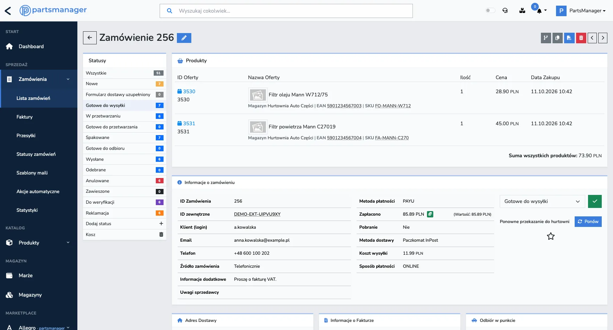Open the PartsManager user menu
The width and height of the screenshot is (613, 330).
coord(581,11)
